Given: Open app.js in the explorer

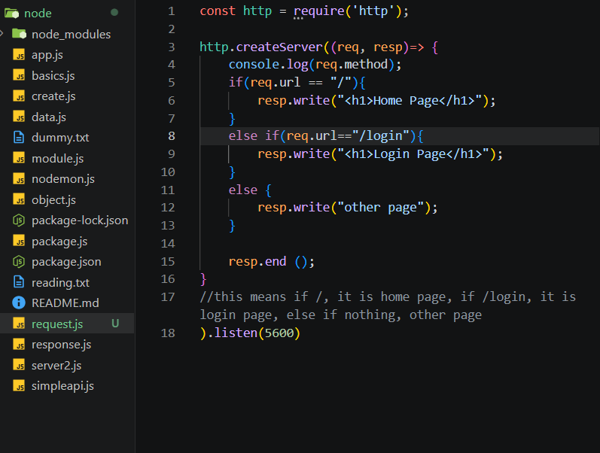Looking at the screenshot, I should coord(47,55).
